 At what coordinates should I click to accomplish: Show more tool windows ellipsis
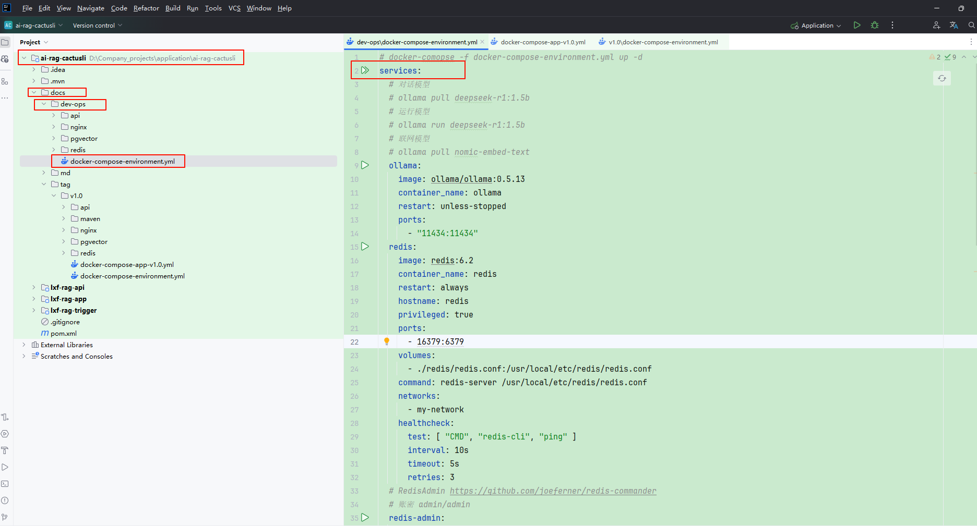(x=5, y=97)
